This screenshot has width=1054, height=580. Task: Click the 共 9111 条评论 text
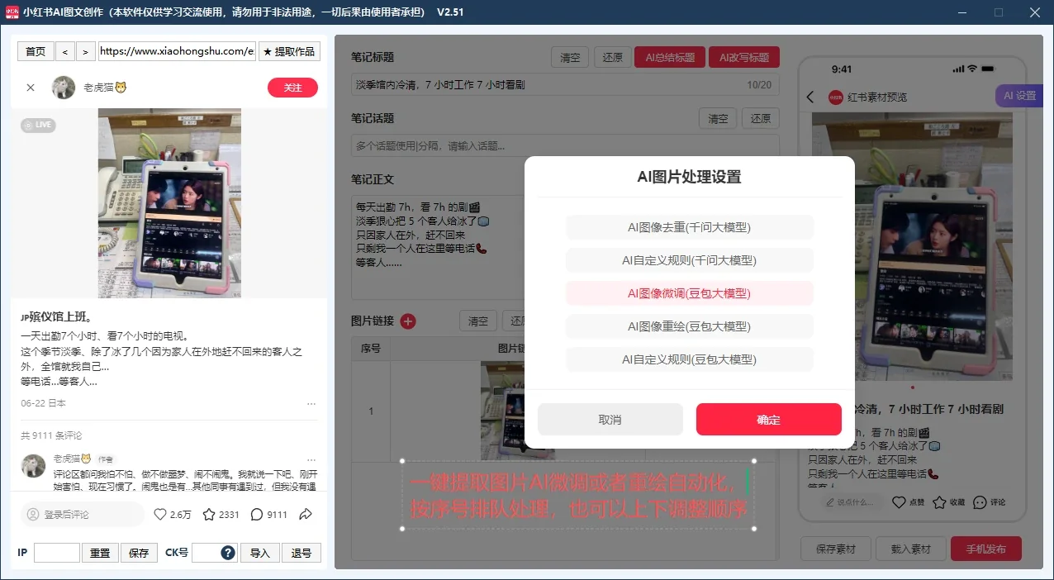(51, 435)
